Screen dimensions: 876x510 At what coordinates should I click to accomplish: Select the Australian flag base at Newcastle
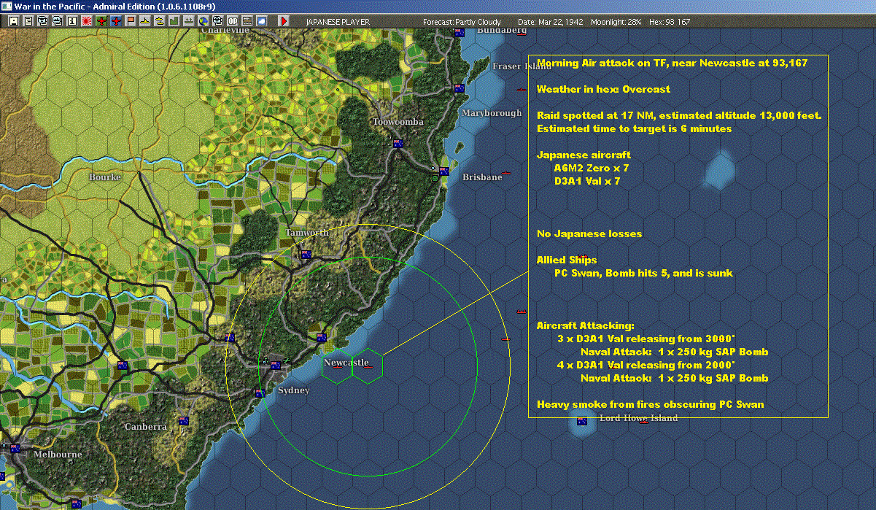(321, 337)
